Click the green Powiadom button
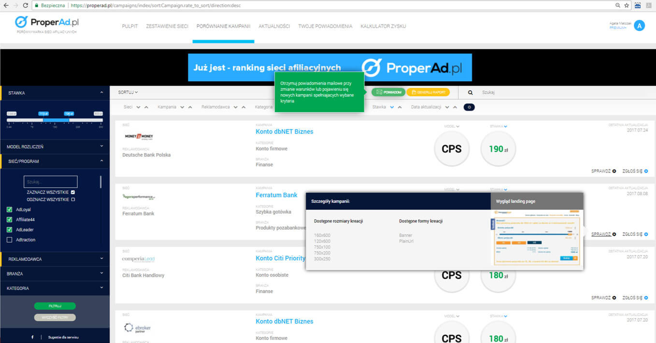The width and height of the screenshot is (656, 343). tap(388, 92)
